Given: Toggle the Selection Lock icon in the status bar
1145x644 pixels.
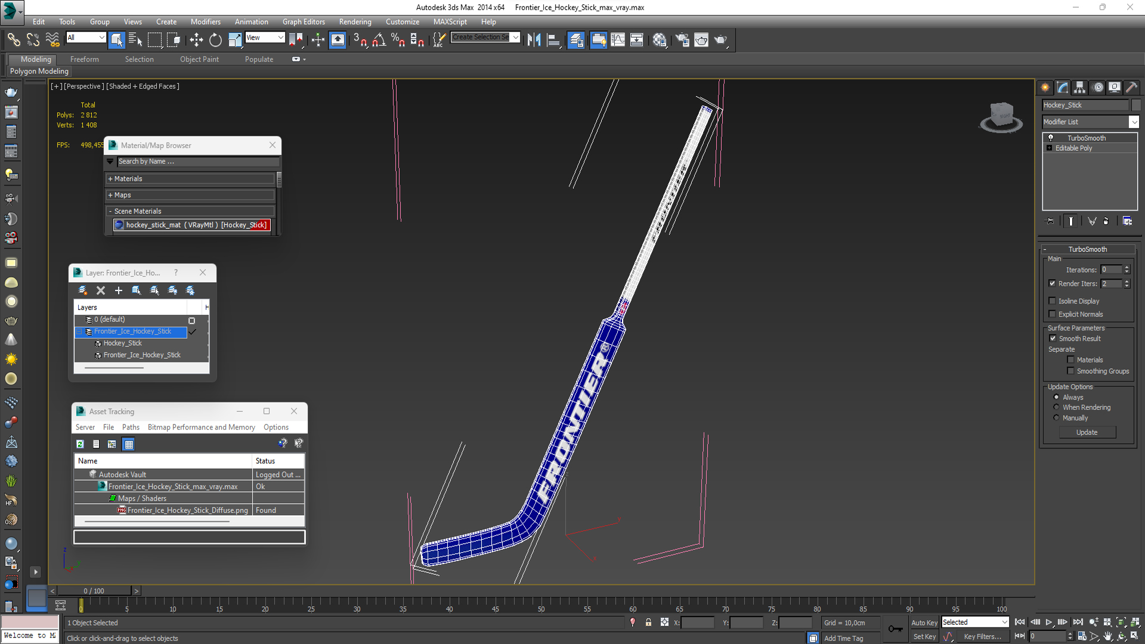Looking at the screenshot, I should [x=648, y=622].
